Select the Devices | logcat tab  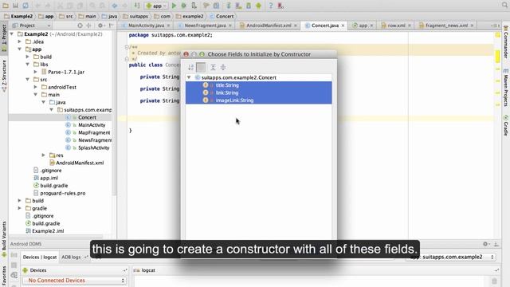[40, 257]
